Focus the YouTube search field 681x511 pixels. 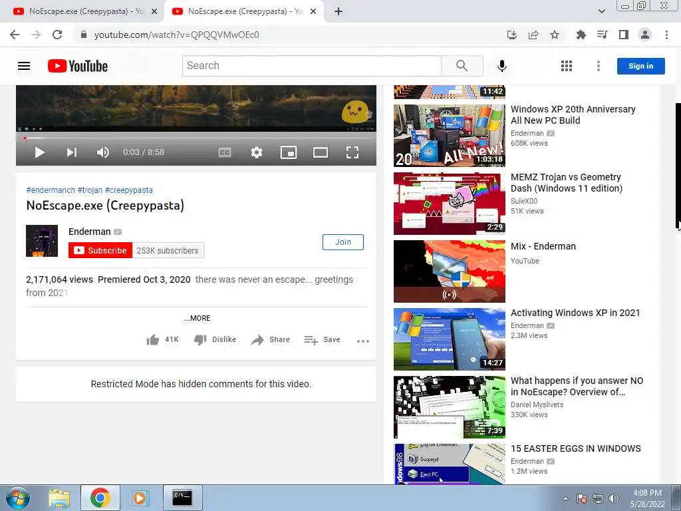coord(312,66)
